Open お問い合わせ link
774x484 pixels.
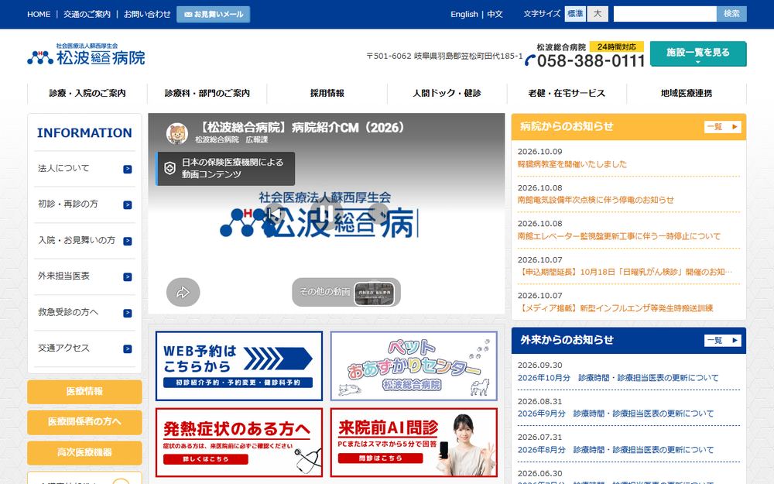coord(147,14)
